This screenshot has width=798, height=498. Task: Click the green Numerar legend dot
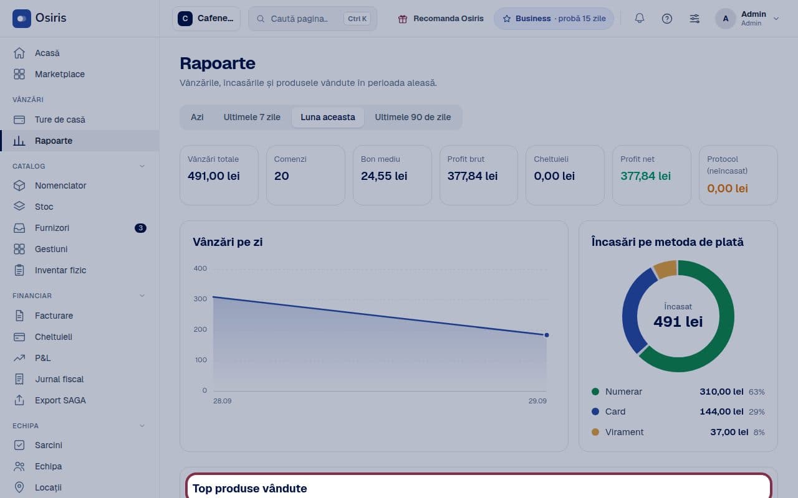pyautogui.click(x=595, y=392)
